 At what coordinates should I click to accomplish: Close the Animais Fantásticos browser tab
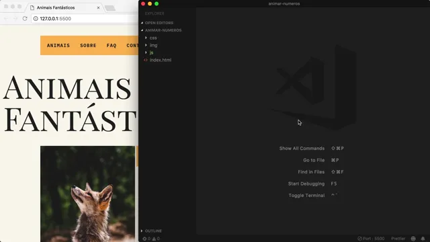(99, 7)
